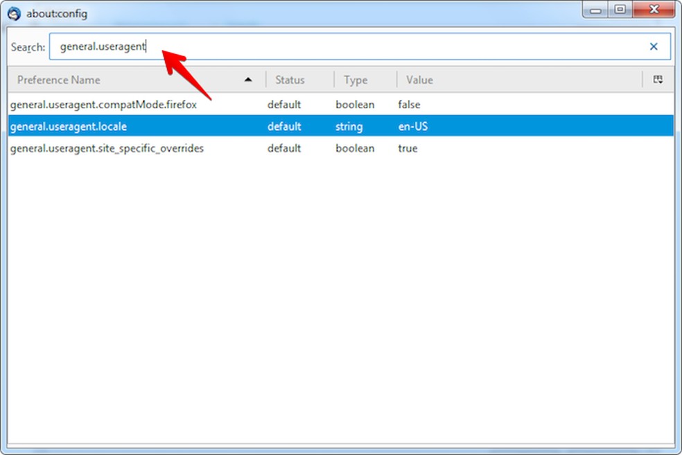The width and height of the screenshot is (682, 455).
Task: Click default status of compatMode.firefox row
Action: [x=284, y=105]
